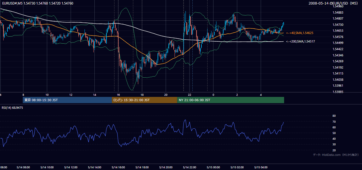Screen dimensions: 362x170
Task: Click the RSI(14) 68.9475 indicator label
Action: coord(12,108)
